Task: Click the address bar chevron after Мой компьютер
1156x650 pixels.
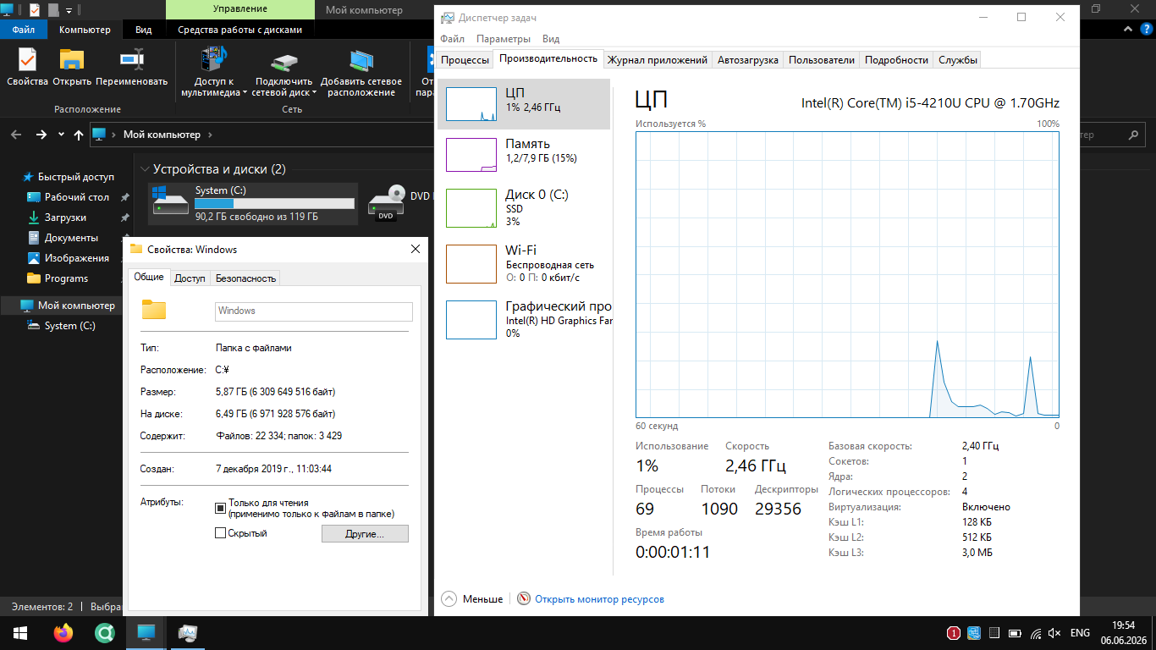Action: 210,135
